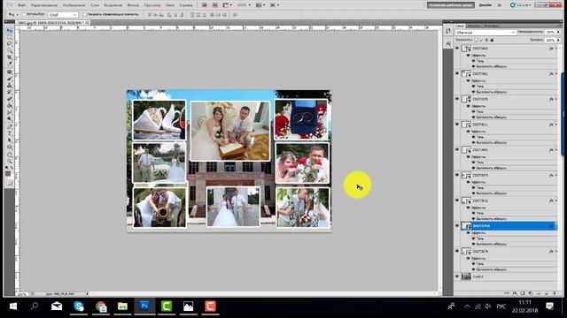Add a layer style via bottom fx icon
The width and height of the screenshot is (567, 318).
515,293
